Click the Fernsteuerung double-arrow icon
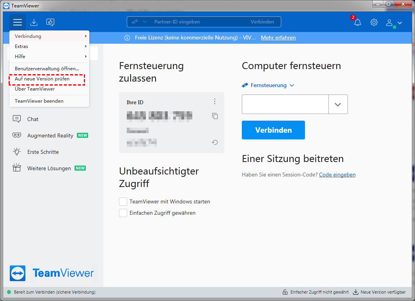The width and height of the screenshot is (415, 301). 245,85
